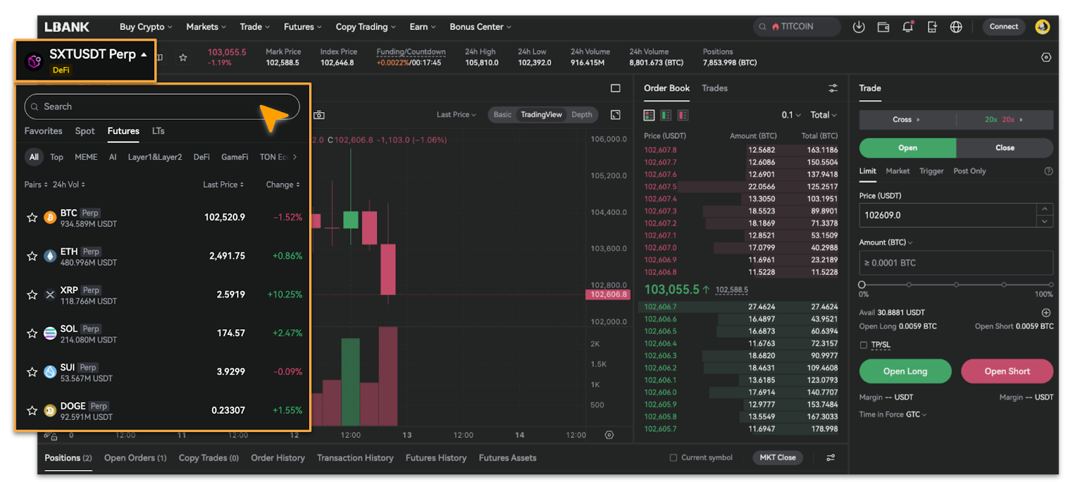Image resolution: width=1068 pixels, height=482 pixels.
Task: Click the Amount (BTC) input field
Action: (956, 263)
